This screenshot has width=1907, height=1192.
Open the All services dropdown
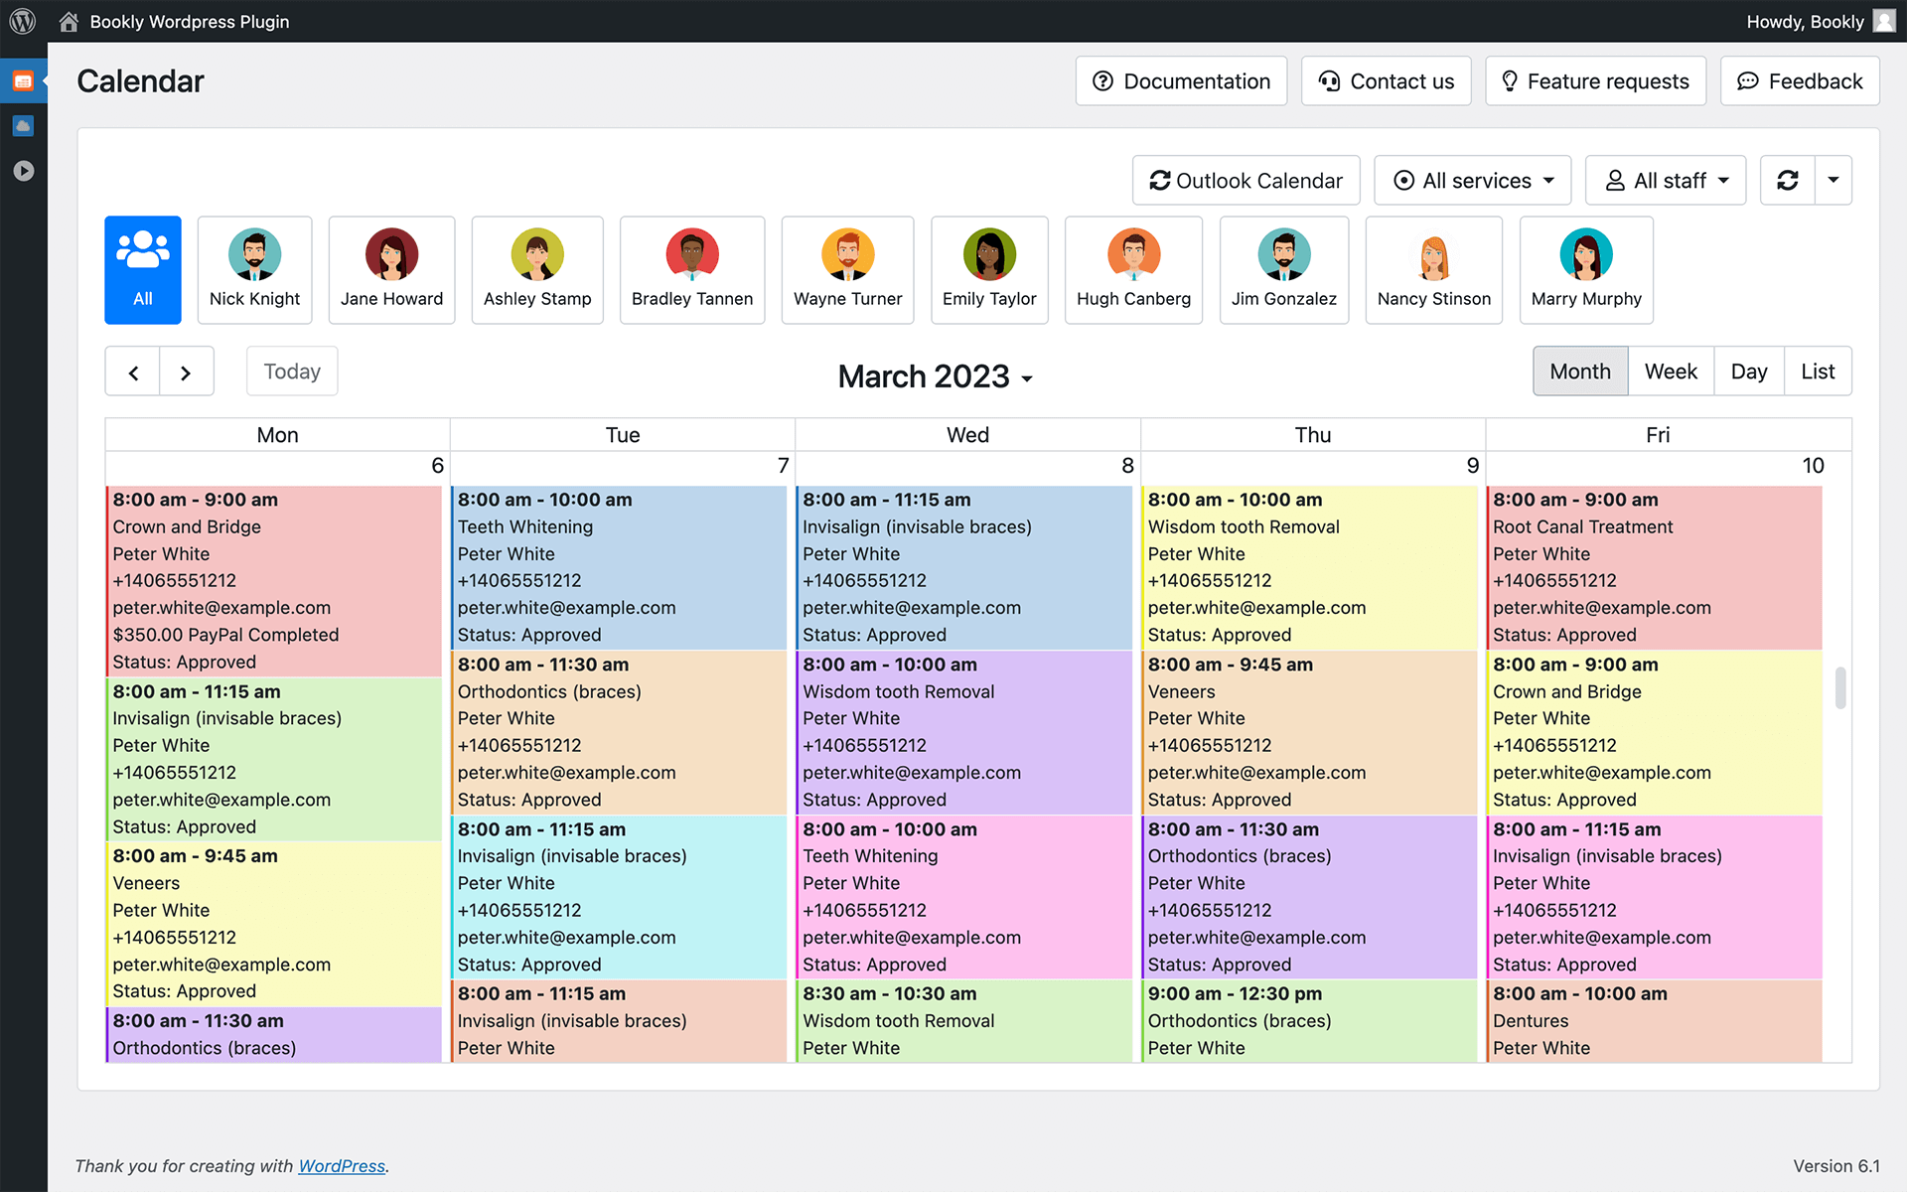coord(1472,180)
